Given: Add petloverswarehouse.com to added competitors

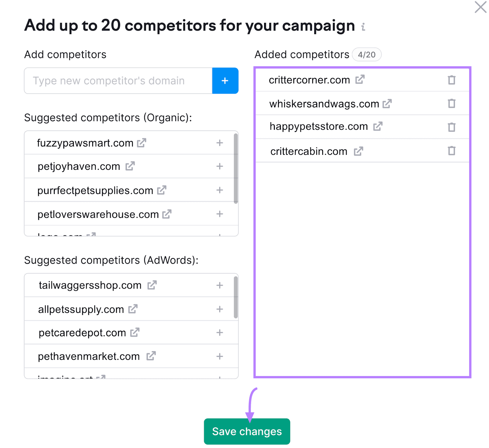Looking at the screenshot, I should click(219, 214).
